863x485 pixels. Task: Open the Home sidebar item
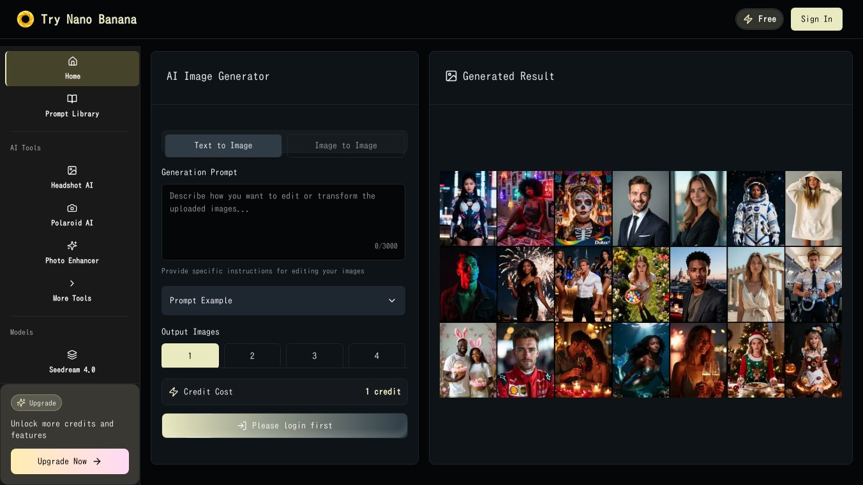pyautogui.click(x=72, y=68)
